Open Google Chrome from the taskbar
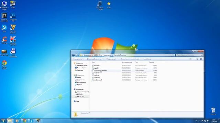The image size is (220, 123). [24, 121]
